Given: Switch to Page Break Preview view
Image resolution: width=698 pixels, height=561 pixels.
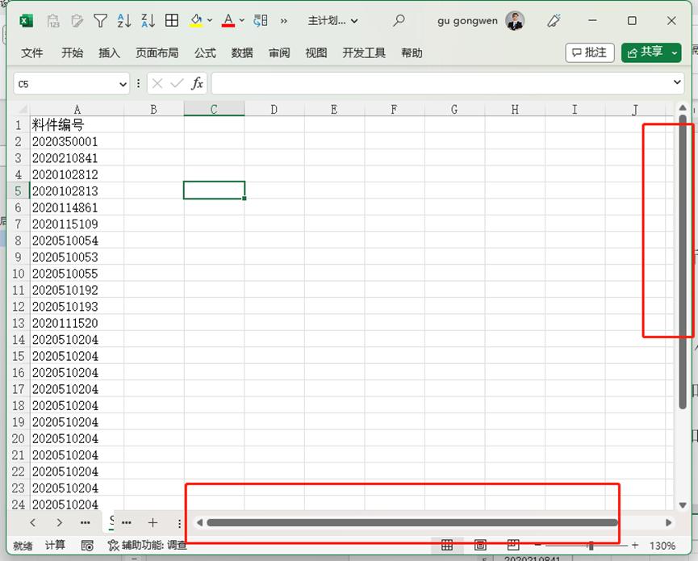Looking at the screenshot, I should (x=512, y=546).
